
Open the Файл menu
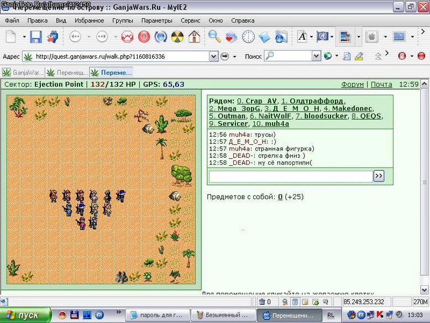tap(12, 20)
